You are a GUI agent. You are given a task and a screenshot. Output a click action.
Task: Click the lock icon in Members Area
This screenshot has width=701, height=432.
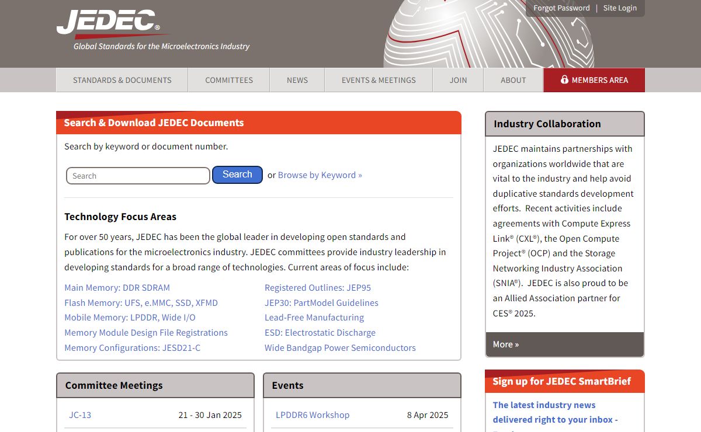[x=564, y=79]
